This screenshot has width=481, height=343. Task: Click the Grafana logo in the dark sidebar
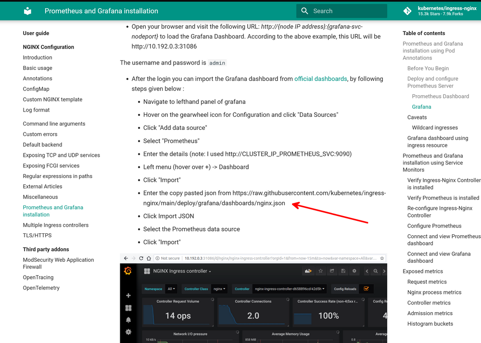[x=128, y=271]
